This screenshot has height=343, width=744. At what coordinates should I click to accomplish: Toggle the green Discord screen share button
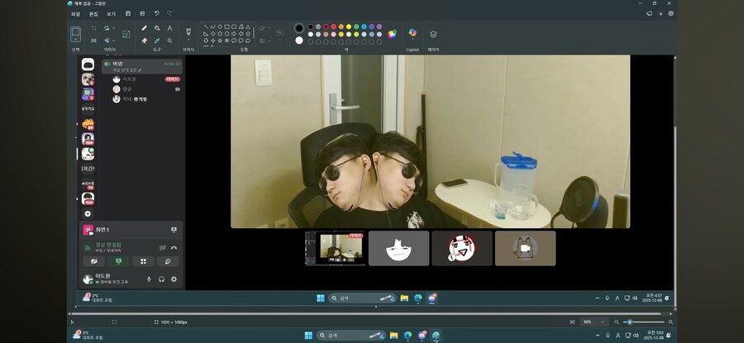(118, 261)
